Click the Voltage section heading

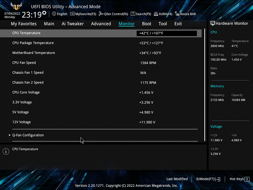216,127
